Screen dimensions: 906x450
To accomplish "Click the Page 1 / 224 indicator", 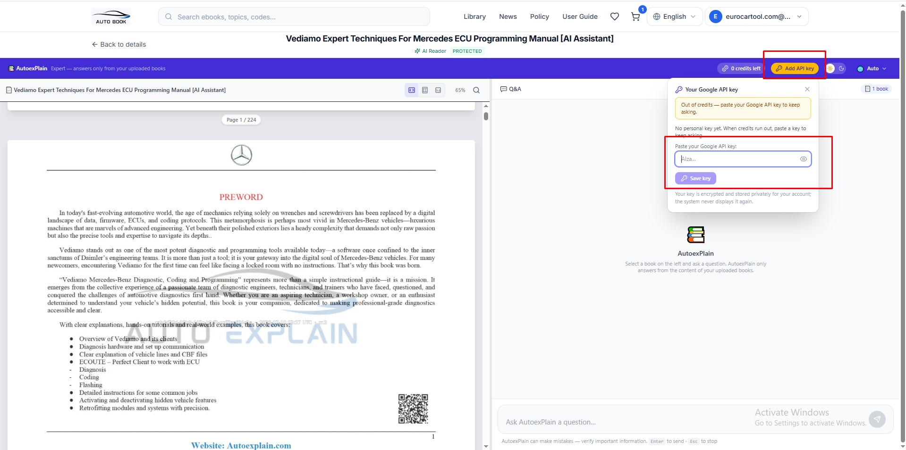I will (241, 120).
